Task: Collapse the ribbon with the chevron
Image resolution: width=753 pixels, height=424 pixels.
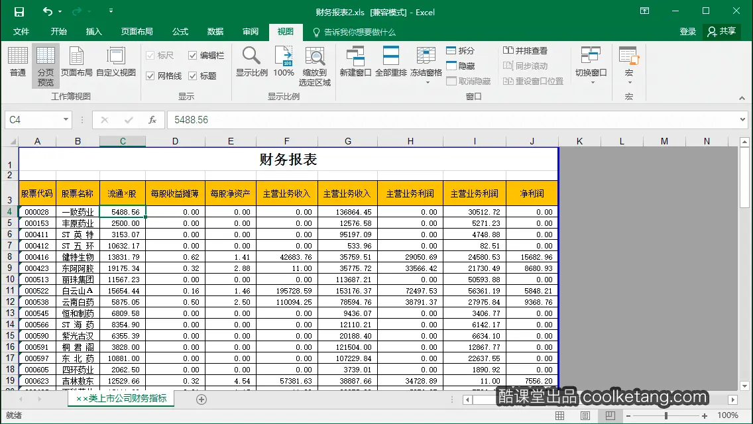Action: click(742, 98)
